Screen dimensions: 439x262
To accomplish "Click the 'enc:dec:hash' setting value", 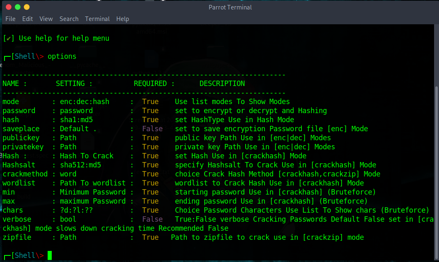I will click(x=85, y=102).
